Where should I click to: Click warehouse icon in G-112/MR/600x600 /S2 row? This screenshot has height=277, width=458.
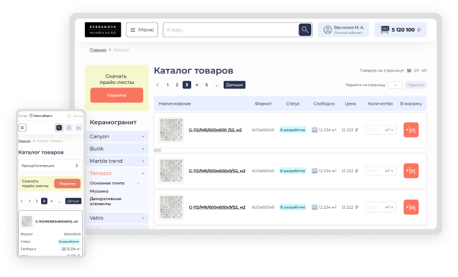click(315, 130)
